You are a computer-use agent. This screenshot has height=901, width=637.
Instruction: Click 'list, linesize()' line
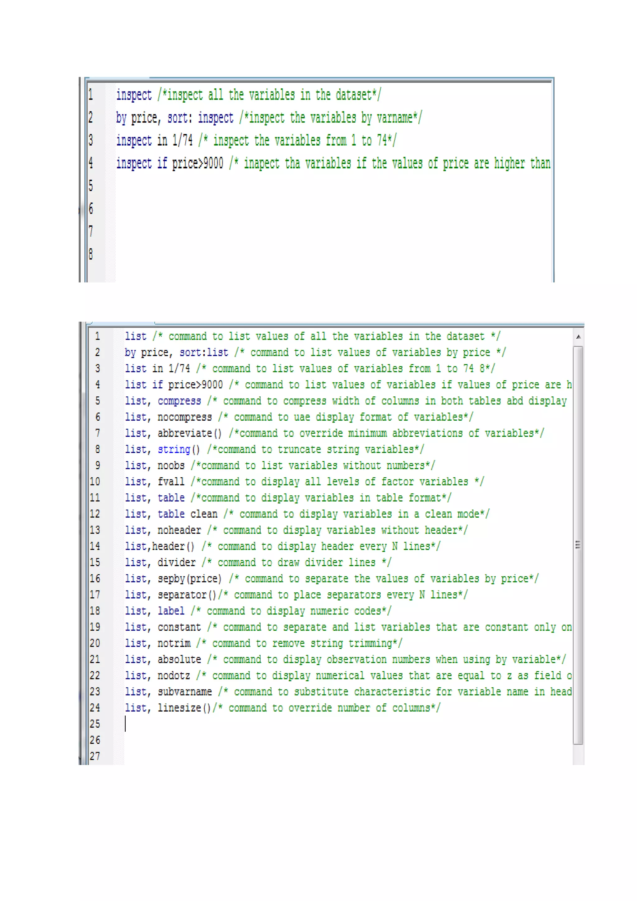(283, 708)
